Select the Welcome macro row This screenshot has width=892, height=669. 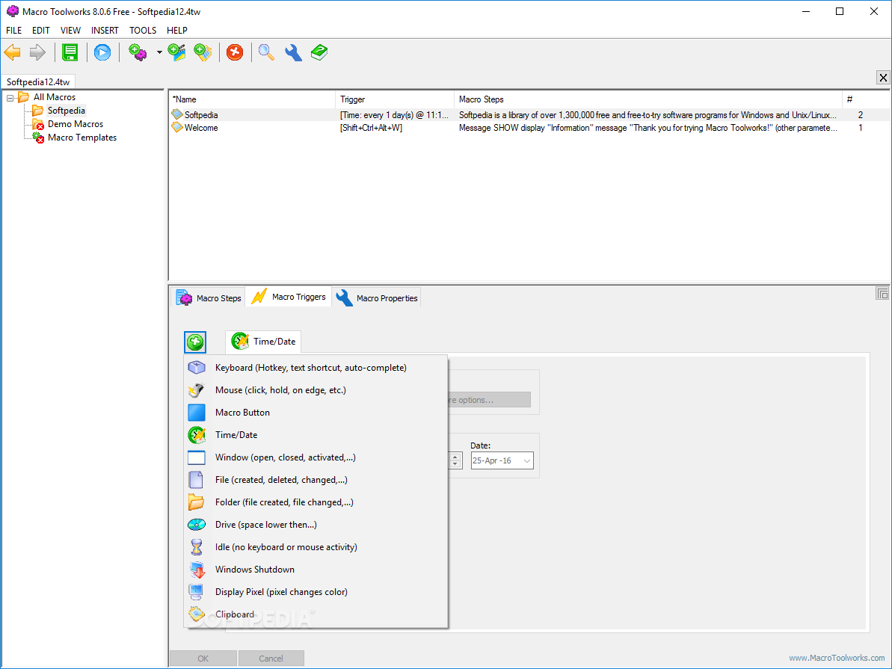(x=529, y=128)
